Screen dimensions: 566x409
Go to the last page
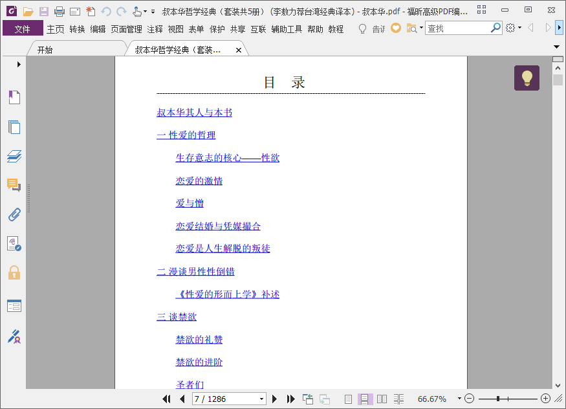click(290, 399)
